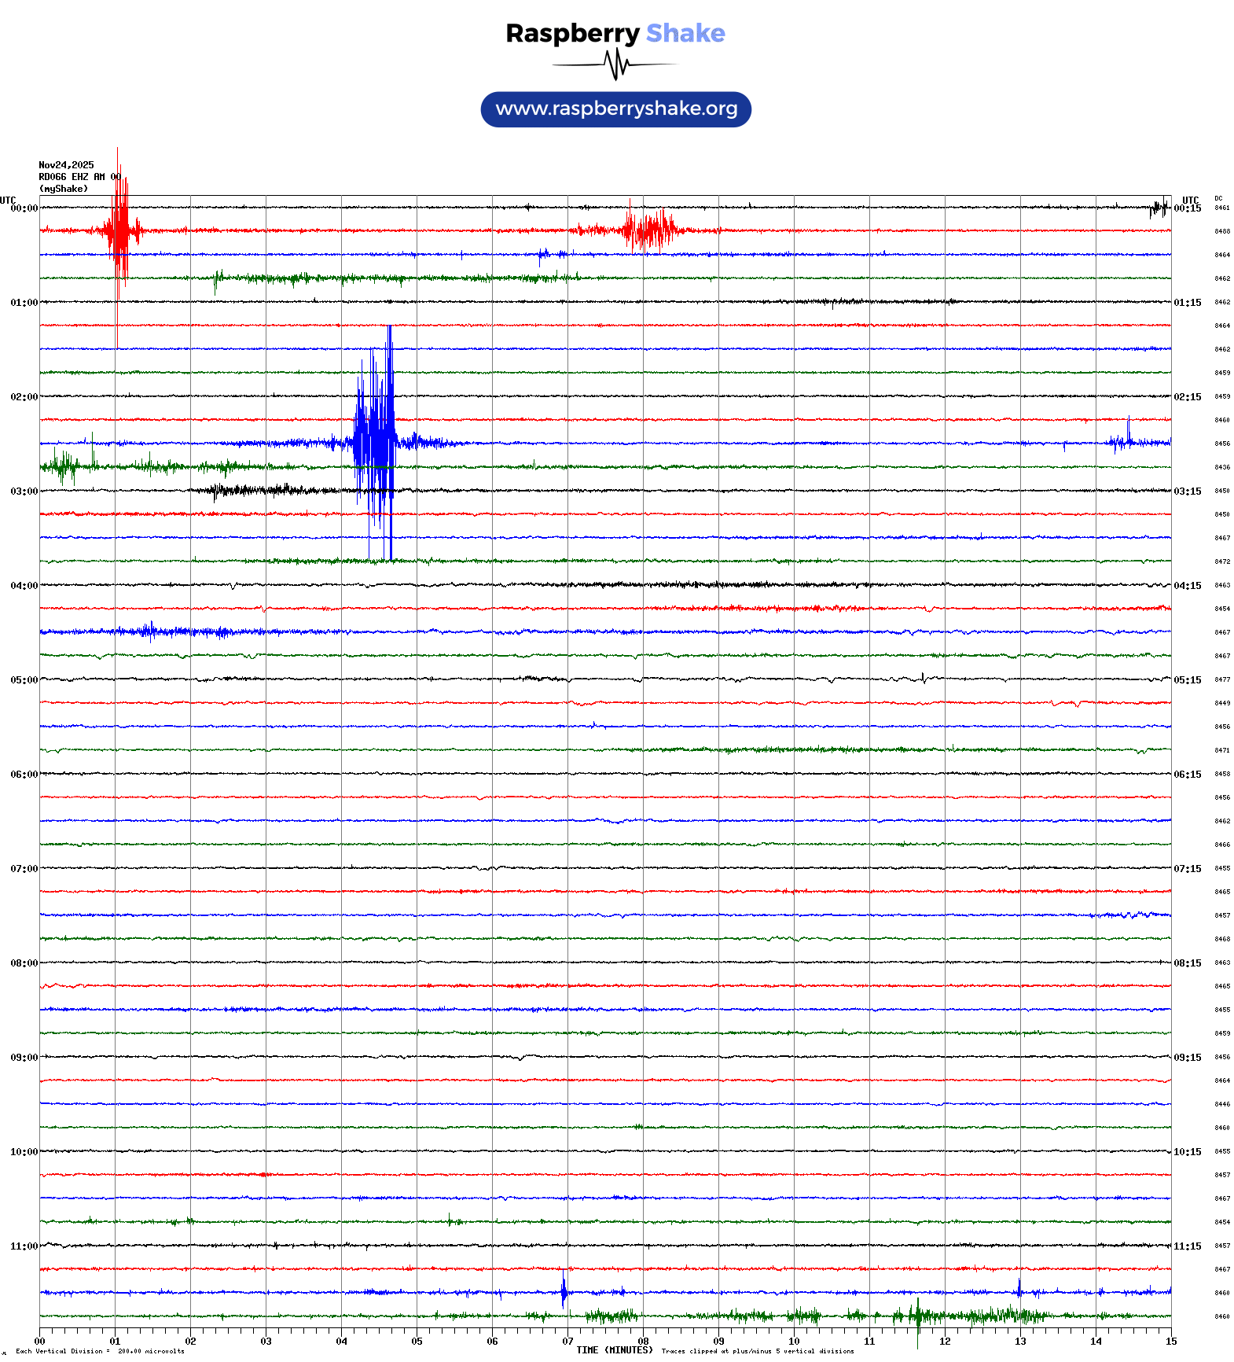Click the green signal burst on the bottom trace
Image resolution: width=1234 pixels, height=1362 pixels.
[918, 1316]
